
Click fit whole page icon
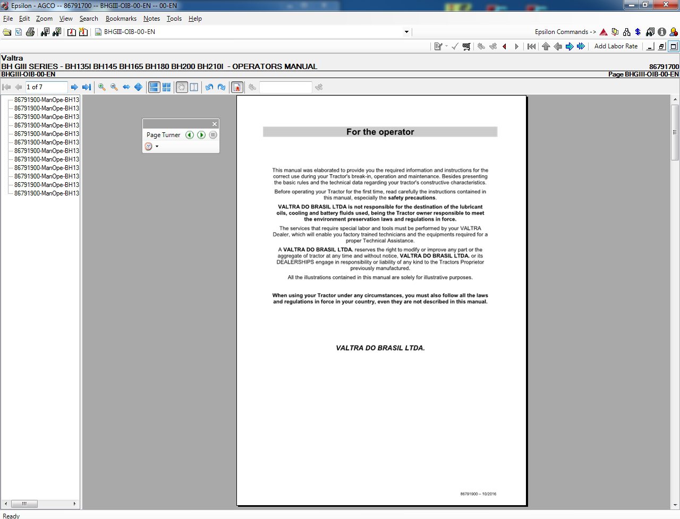click(139, 87)
